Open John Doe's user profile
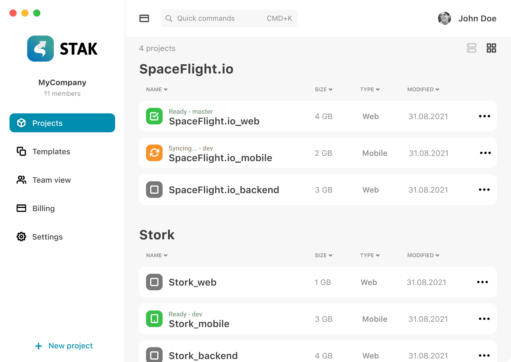The image size is (511, 362). tap(467, 18)
